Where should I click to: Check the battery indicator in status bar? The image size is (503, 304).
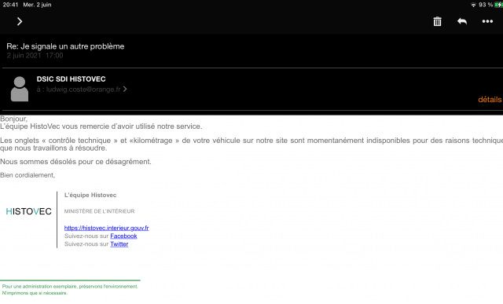[499, 5]
